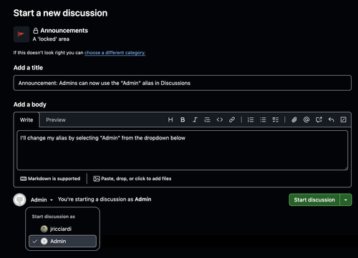Attach files with the paperclip icon
Image resolution: width=358 pixels, height=258 pixels.
tap(294, 119)
